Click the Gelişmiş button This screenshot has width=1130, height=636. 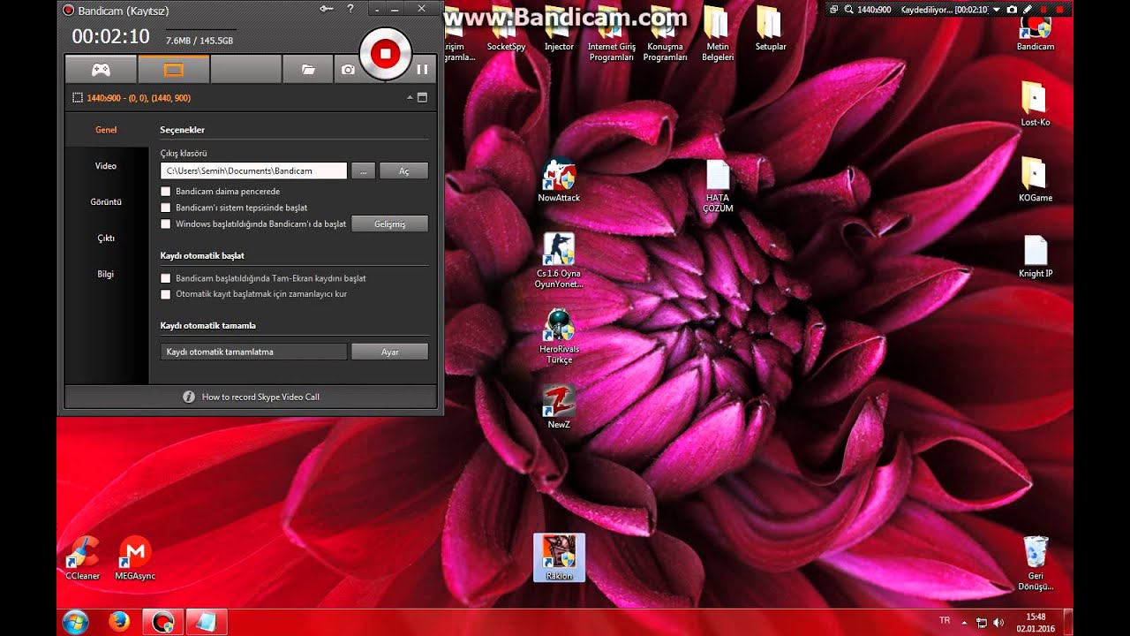389,223
